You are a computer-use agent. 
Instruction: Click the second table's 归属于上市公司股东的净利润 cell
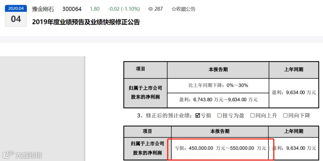(x=147, y=148)
